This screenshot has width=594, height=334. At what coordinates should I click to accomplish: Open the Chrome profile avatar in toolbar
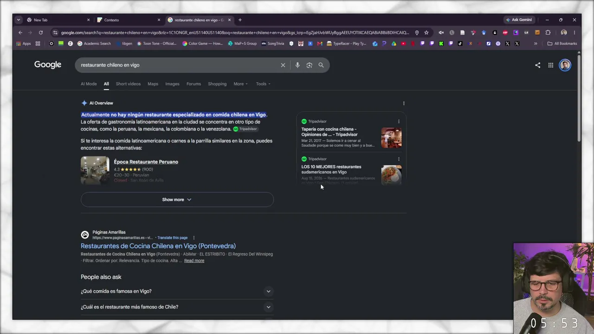(x=564, y=32)
